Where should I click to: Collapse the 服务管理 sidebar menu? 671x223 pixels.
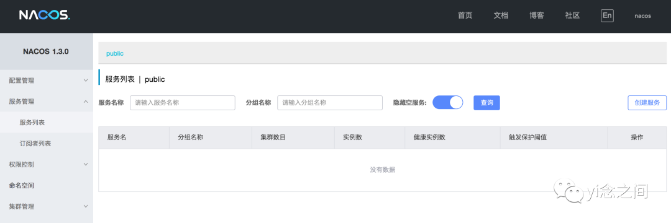(46, 102)
